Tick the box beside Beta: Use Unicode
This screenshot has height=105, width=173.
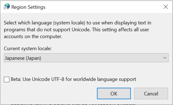pos(7,80)
